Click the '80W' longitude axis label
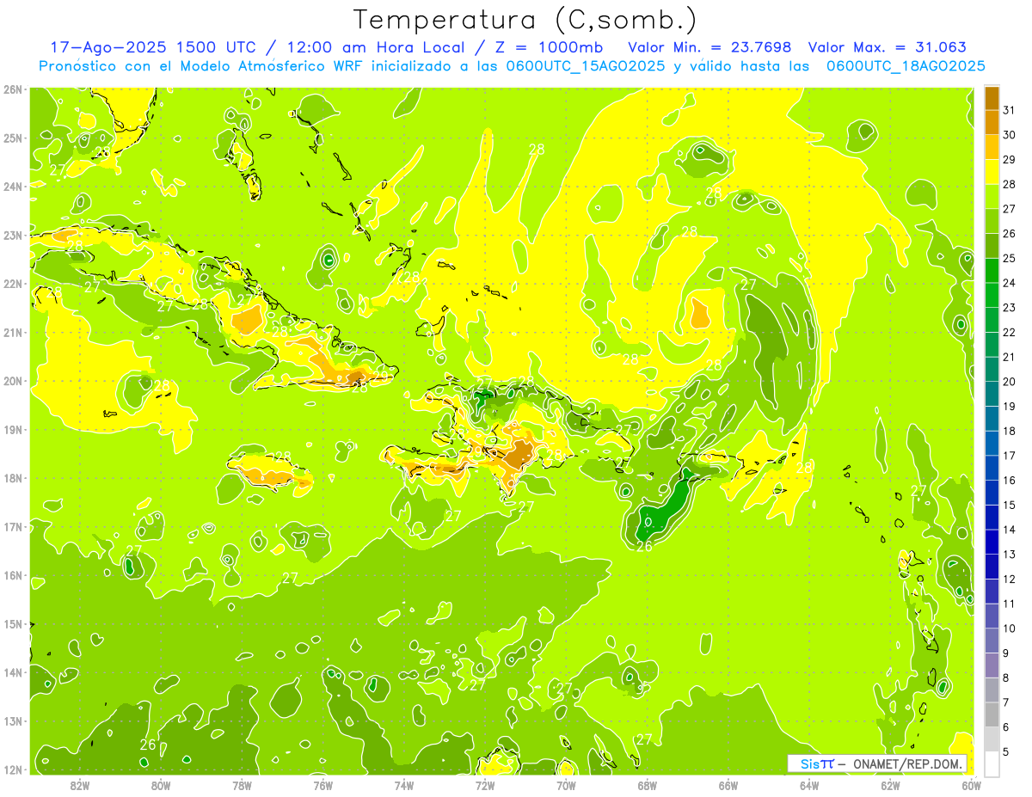The image size is (1032, 797). [x=161, y=785]
